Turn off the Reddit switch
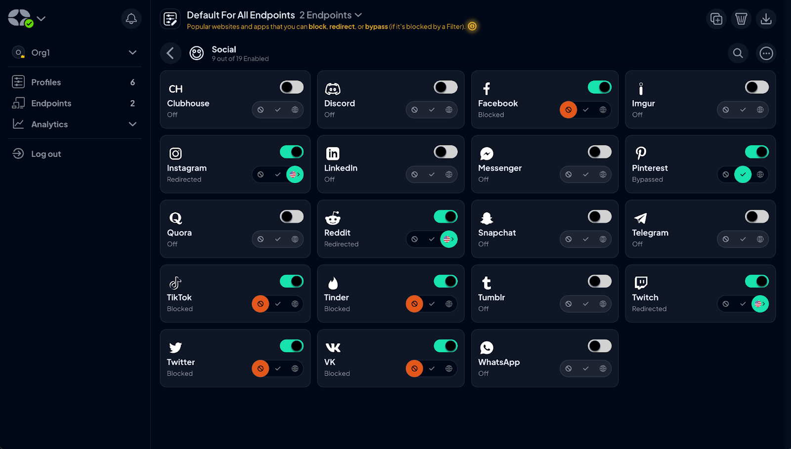The image size is (791, 449). tap(445, 217)
